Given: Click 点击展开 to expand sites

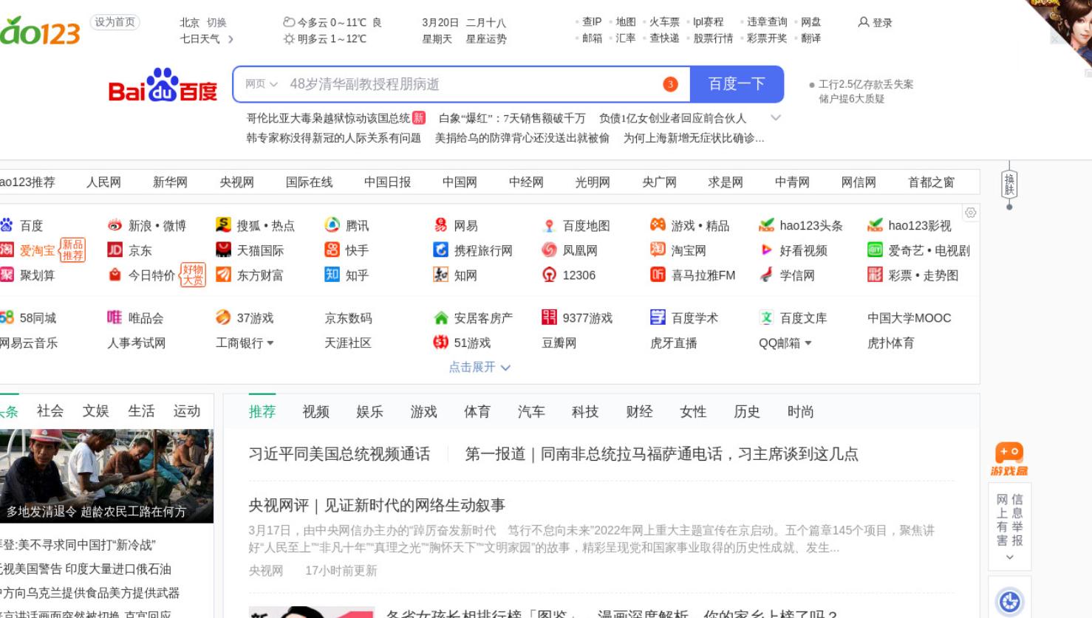Looking at the screenshot, I should pyautogui.click(x=480, y=367).
